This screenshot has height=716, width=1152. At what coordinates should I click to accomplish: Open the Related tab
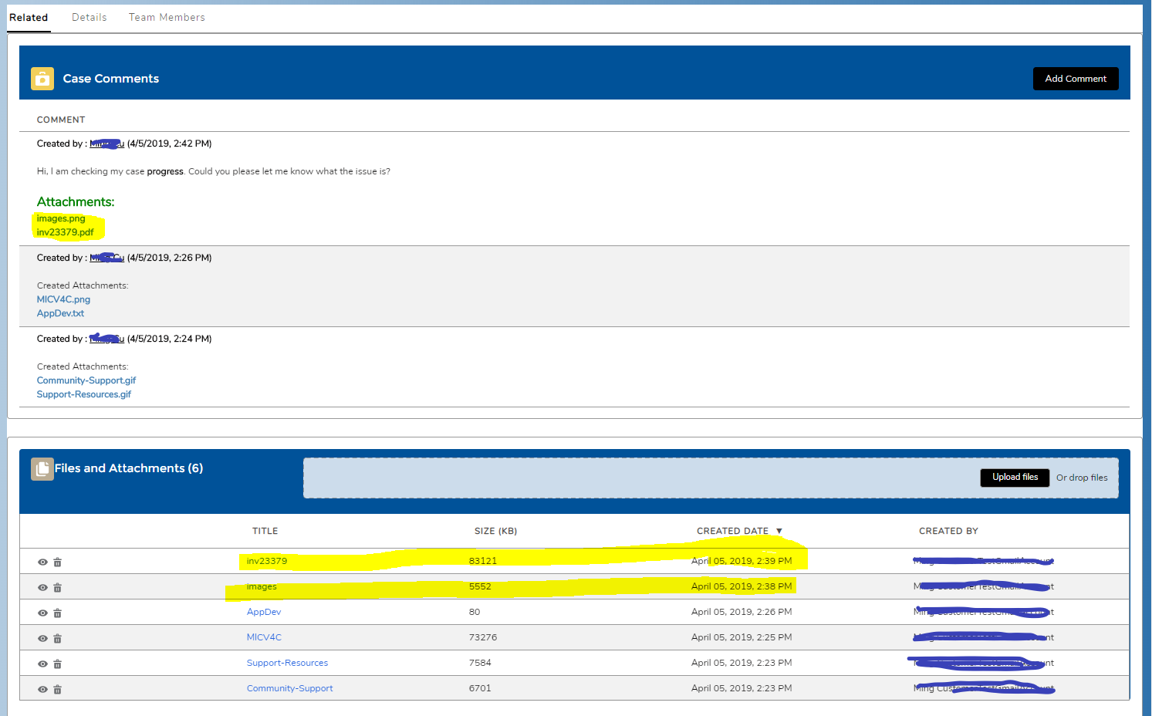(x=29, y=17)
